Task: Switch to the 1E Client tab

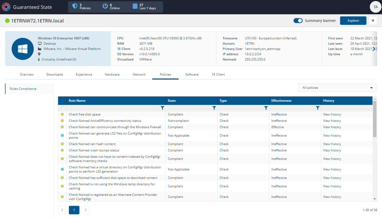Action: click(218, 75)
